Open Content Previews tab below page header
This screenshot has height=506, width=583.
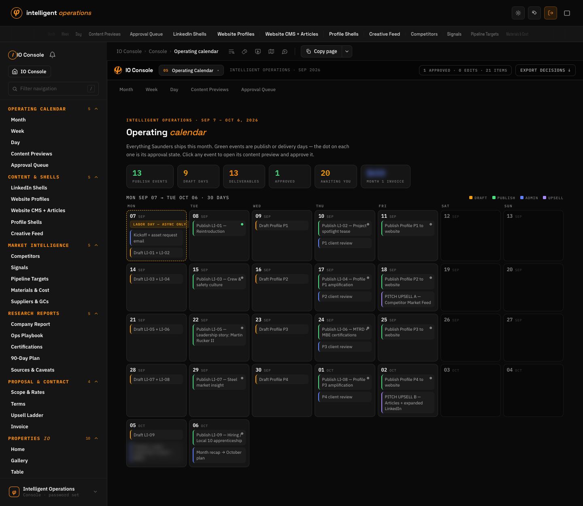[x=210, y=89]
